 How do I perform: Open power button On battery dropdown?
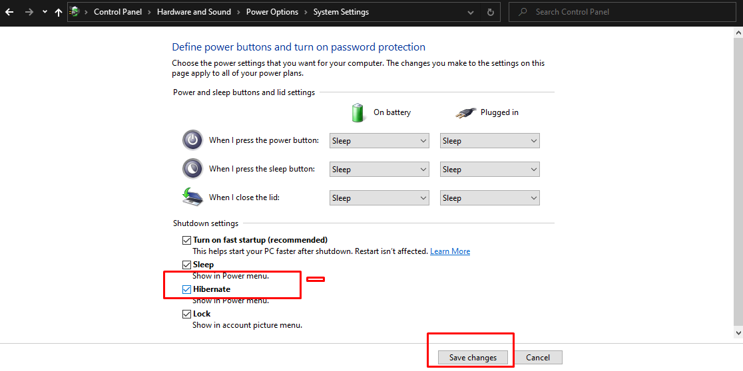pyautogui.click(x=379, y=140)
